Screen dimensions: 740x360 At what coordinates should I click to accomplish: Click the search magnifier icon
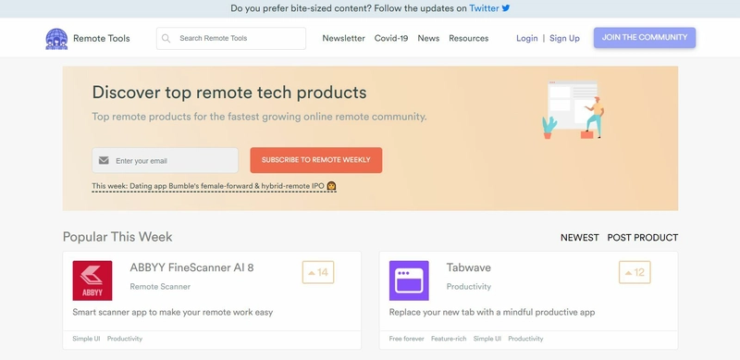[166, 38]
